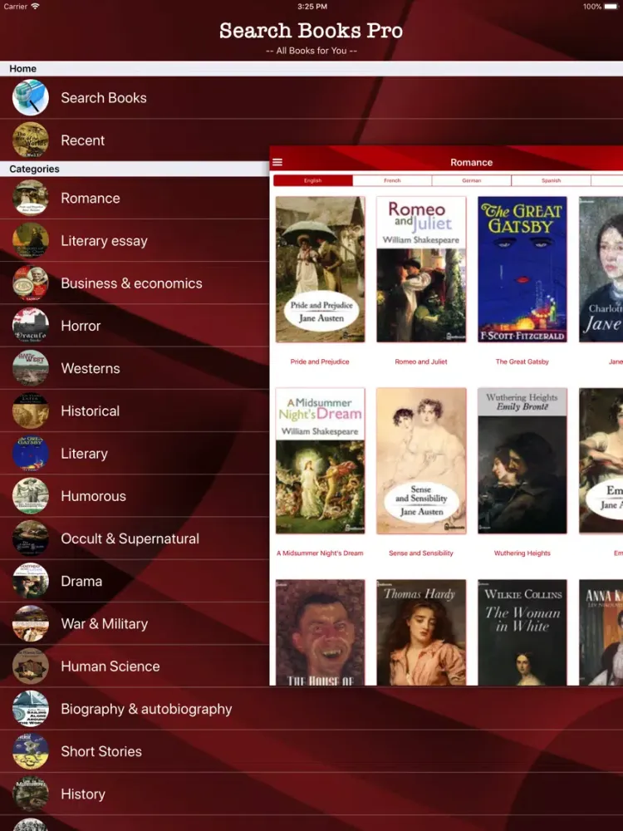623x831 pixels.
Task: Tap the Business & economics round icon
Action: [x=31, y=283]
